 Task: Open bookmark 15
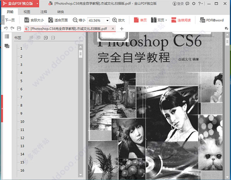[22, 162]
